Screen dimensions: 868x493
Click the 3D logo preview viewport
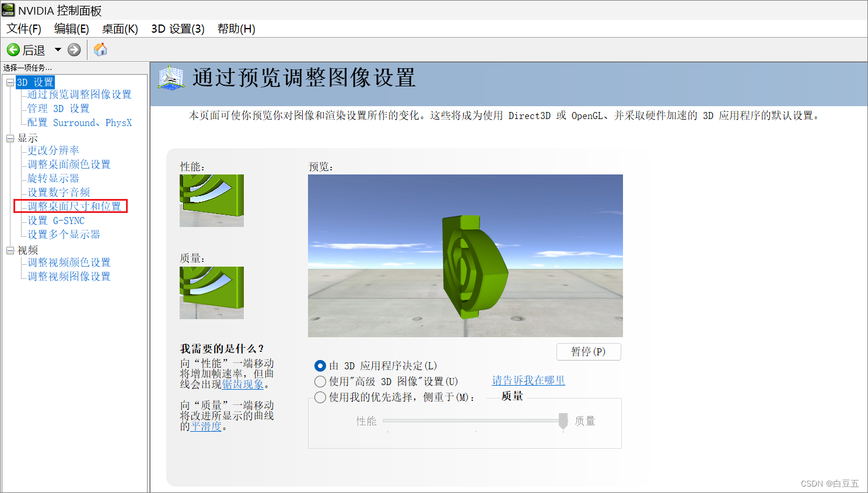point(466,256)
